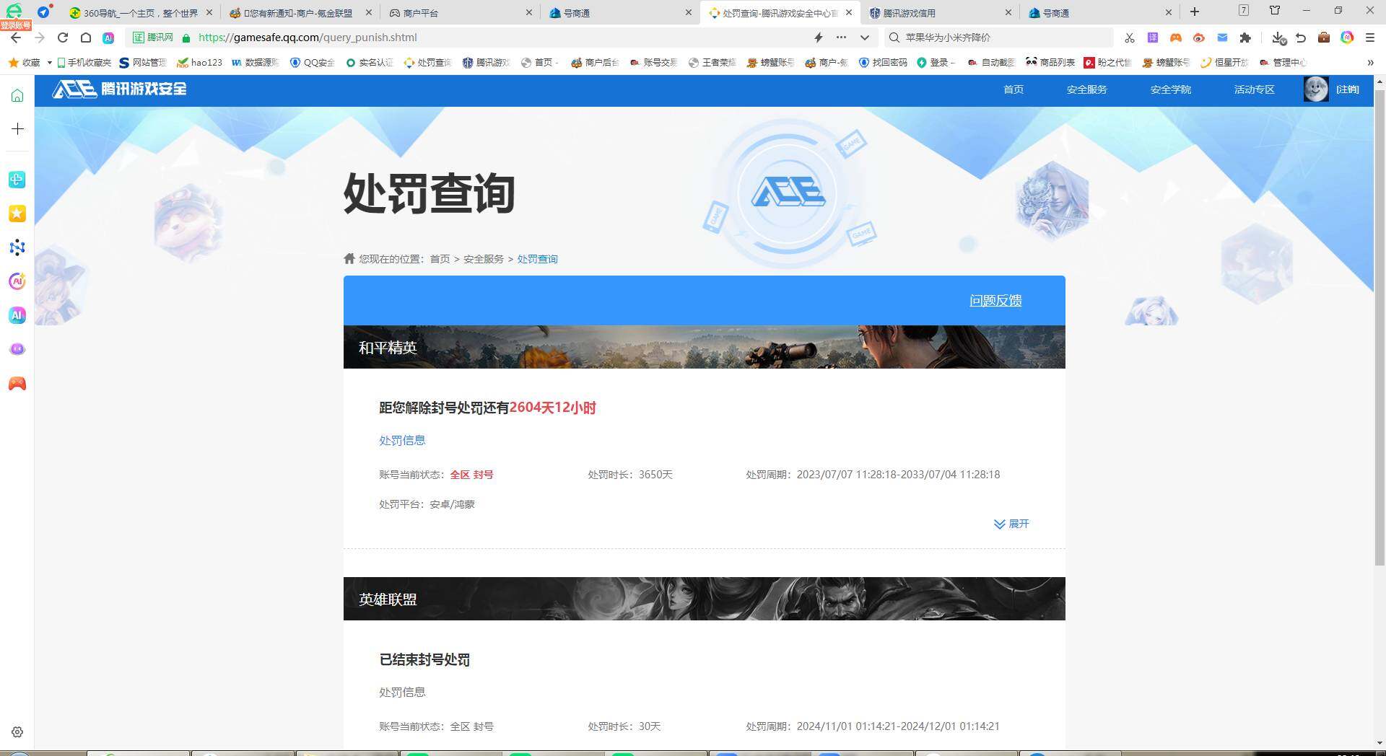Image resolution: width=1386 pixels, height=756 pixels.
Task: Open the purple translate extension icon
Action: point(1153,38)
